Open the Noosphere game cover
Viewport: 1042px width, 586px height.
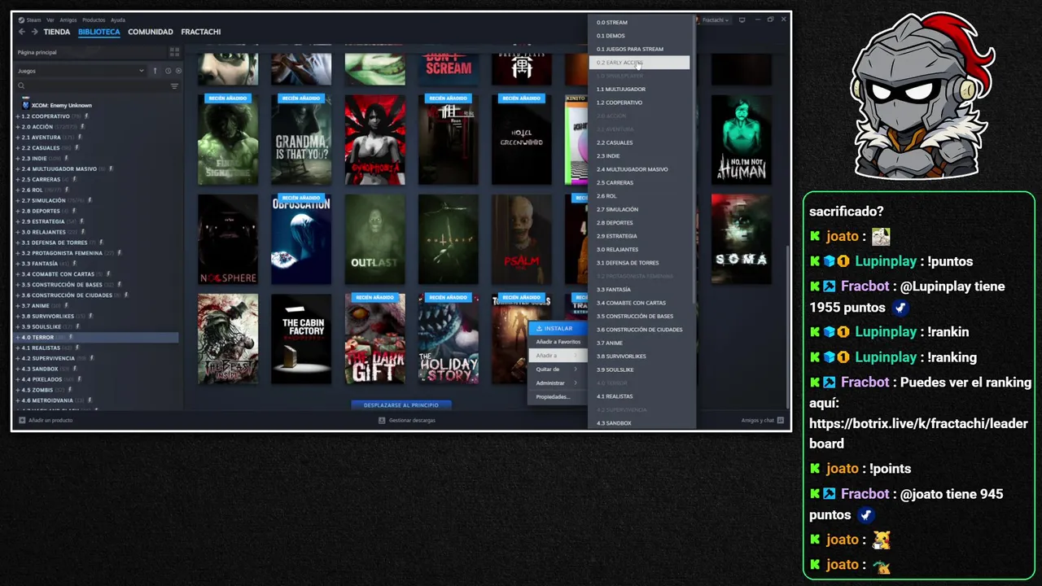(x=228, y=239)
